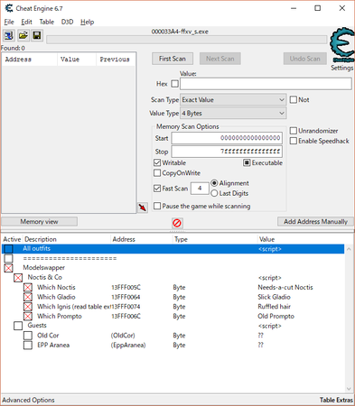This screenshot has height=406, width=355.
Task: Click the scan Value input field
Action: pyautogui.click(x=266, y=84)
